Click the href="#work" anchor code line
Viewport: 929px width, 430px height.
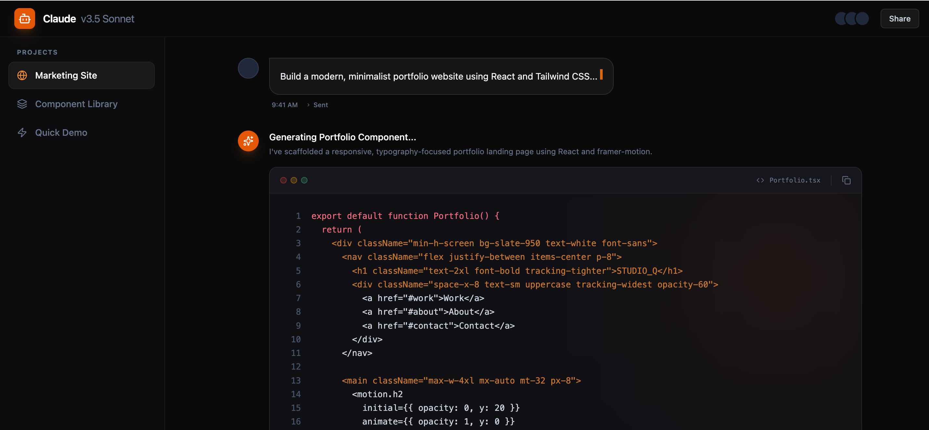(423, 298)
